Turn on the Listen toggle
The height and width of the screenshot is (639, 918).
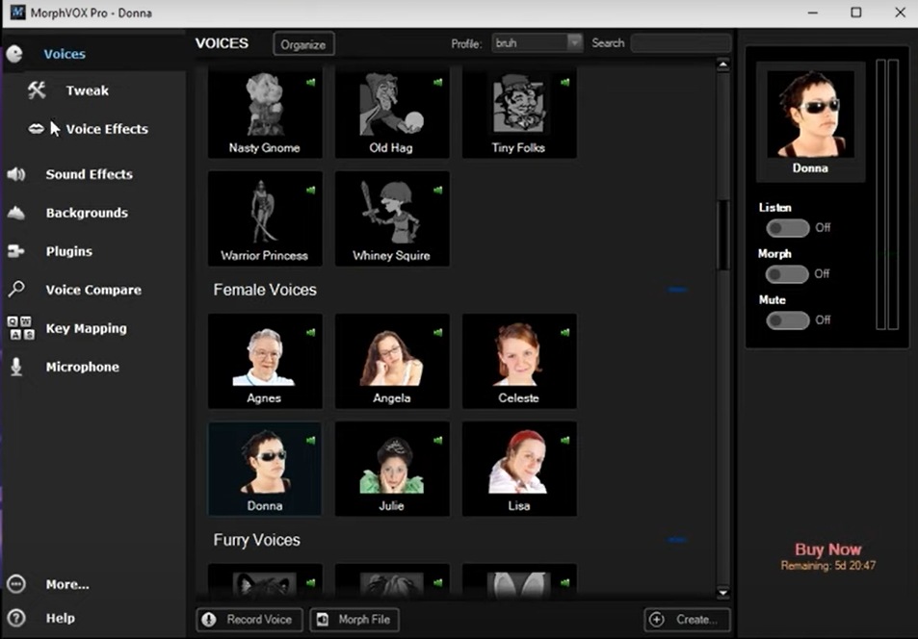[x=787, y=228]
